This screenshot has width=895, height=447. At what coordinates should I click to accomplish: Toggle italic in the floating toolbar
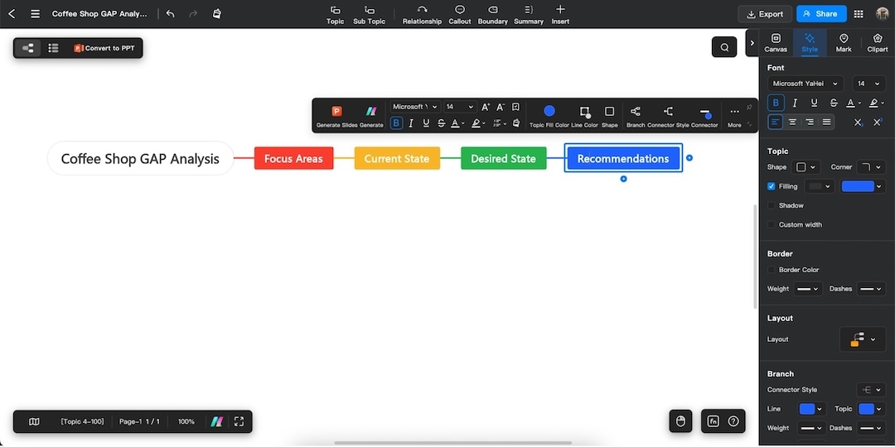[x=410, y=123]
